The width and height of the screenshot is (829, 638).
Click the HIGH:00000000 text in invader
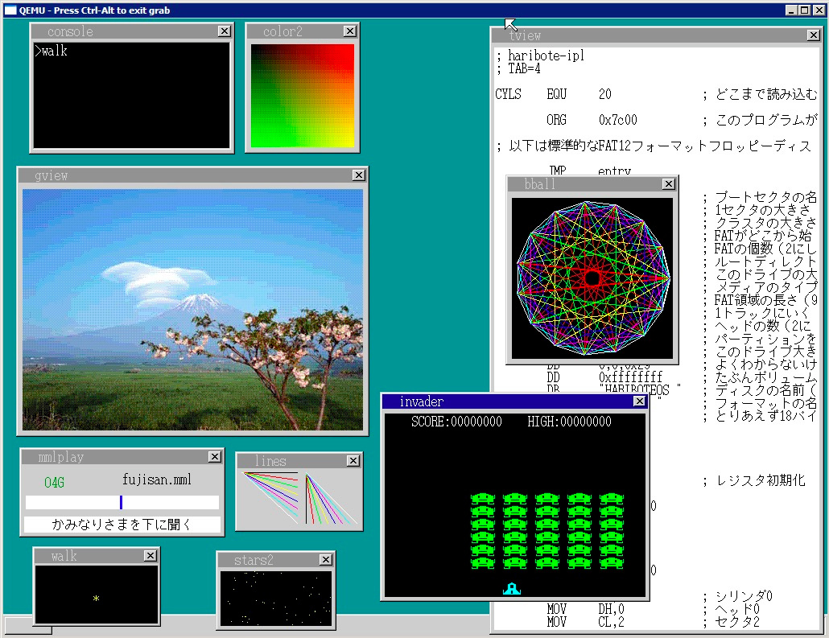[x=569, y=422]
